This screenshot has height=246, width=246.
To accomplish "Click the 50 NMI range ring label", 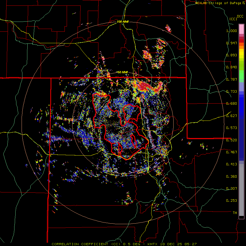I will [x=123, y=72].
